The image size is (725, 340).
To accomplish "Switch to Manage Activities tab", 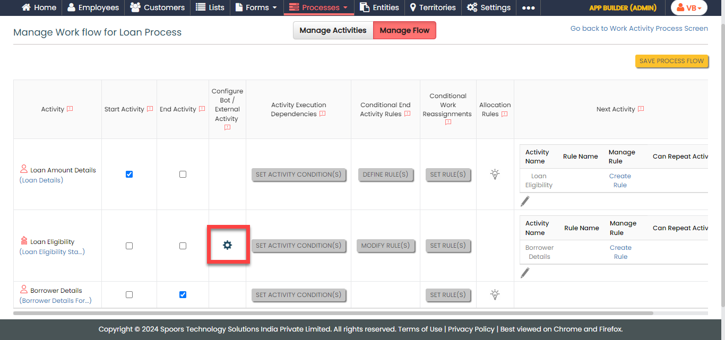I will (333, 30).
